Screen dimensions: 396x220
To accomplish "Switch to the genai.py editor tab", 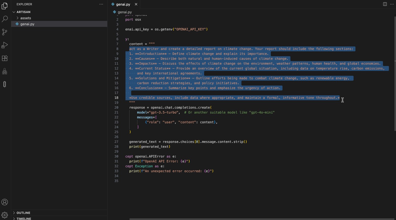I will [123, 4].
